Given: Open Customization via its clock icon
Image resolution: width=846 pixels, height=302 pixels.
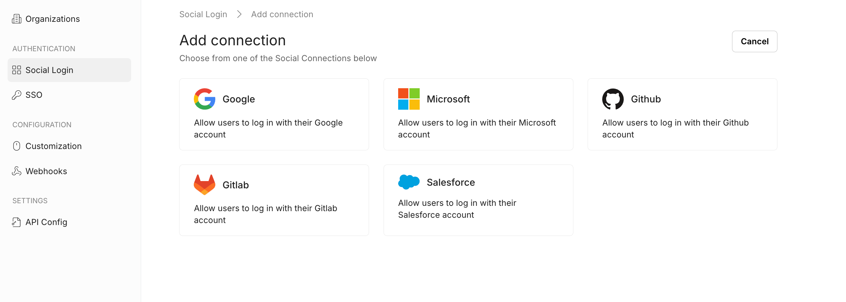Looking at the screenshot, I should [x=17, y=146].
